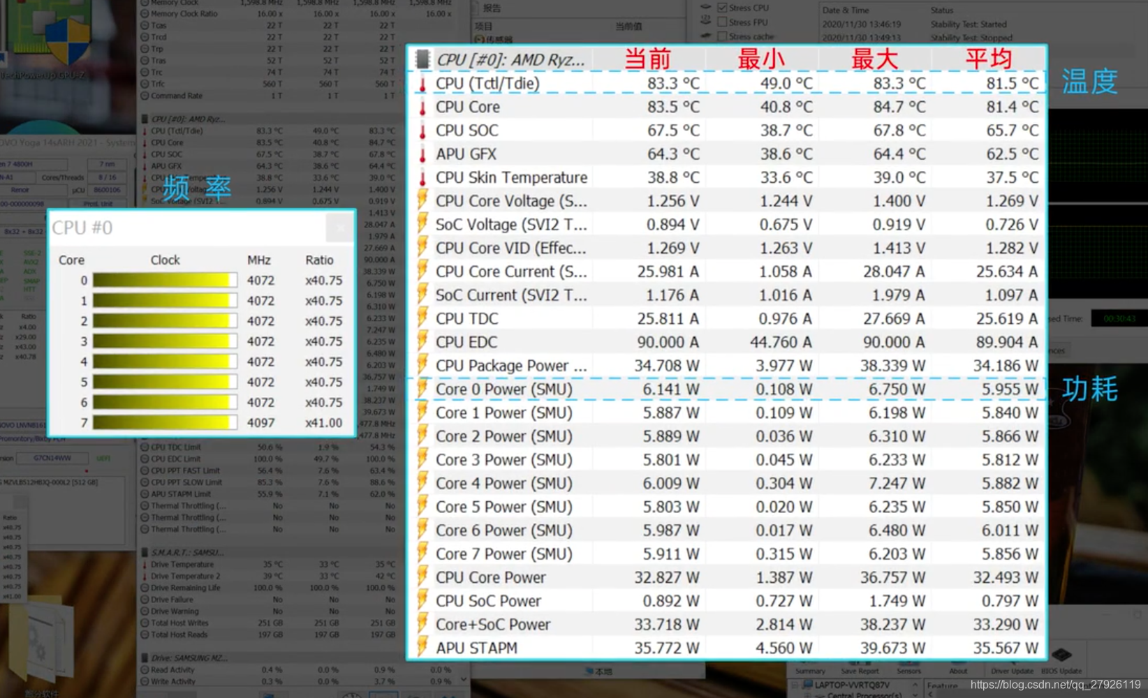Image resolution: width=1148 pixels, height=698 pixels.
Task: Click lightning icon beside Core 0 Power (SMU)
Action: point(422,389)
